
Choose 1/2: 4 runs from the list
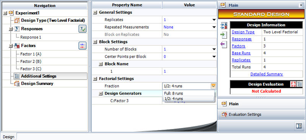click(189, 99)
